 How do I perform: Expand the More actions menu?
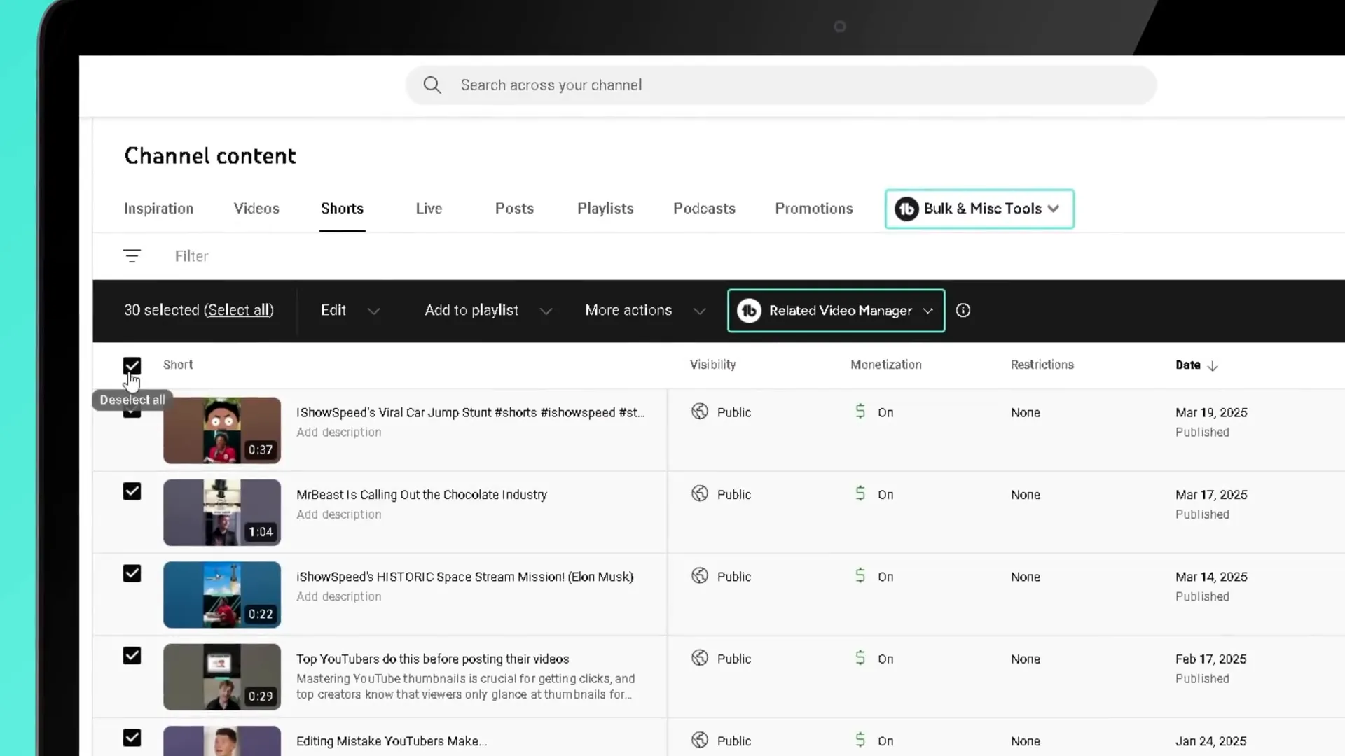pos(644,310)
